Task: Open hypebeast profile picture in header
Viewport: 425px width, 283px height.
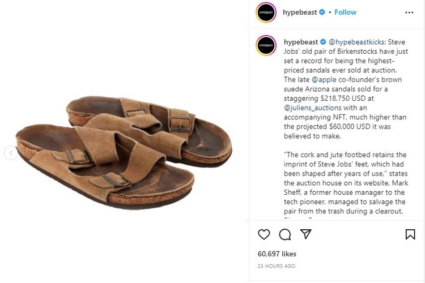Action: (x=266, y=12)
